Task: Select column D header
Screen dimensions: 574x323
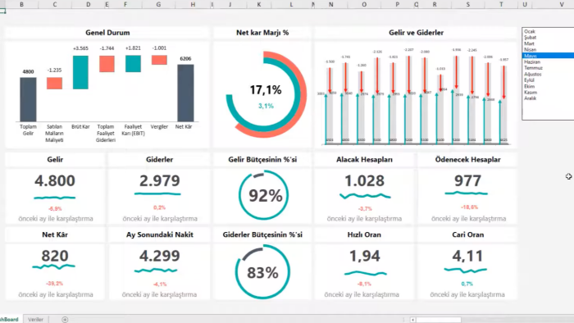Action: pyautogui.click(x=88, y=4)
